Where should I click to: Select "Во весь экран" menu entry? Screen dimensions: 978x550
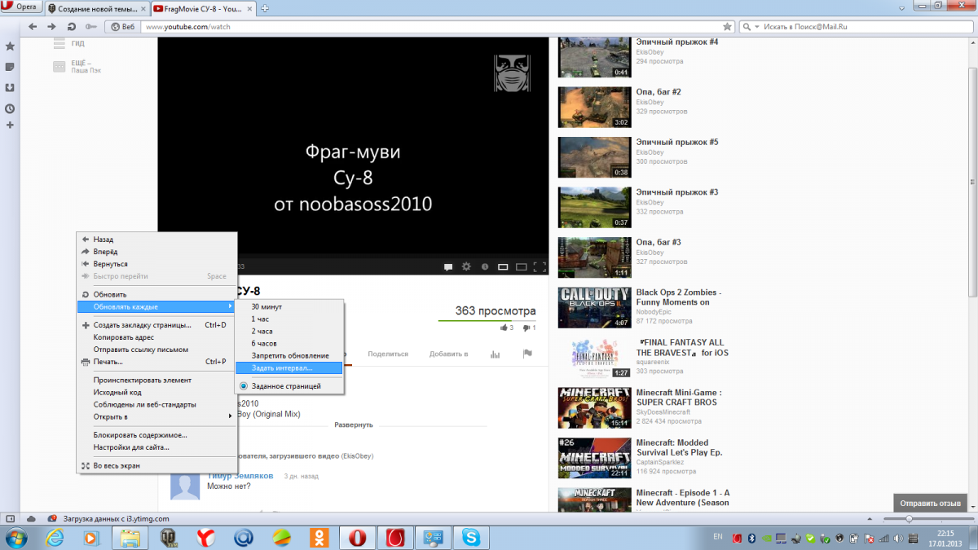pyautogui.click(x=156, y=465)
